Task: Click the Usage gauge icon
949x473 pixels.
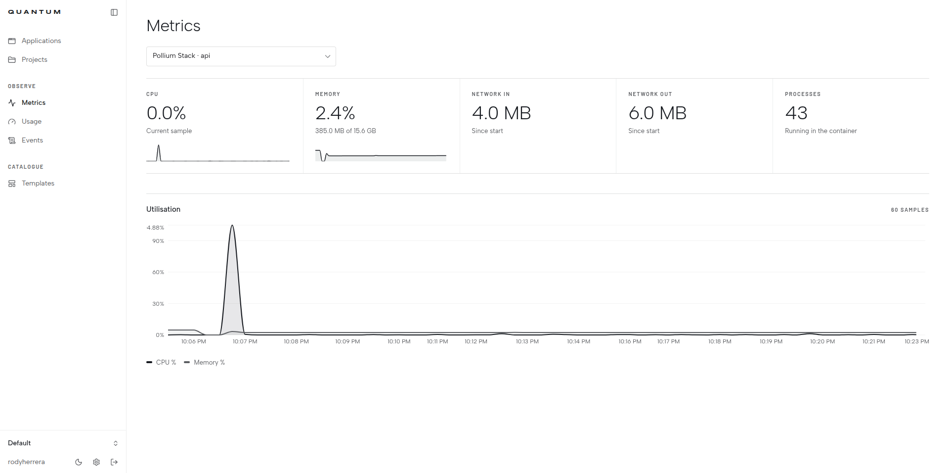Action: [x=12, y=122]
